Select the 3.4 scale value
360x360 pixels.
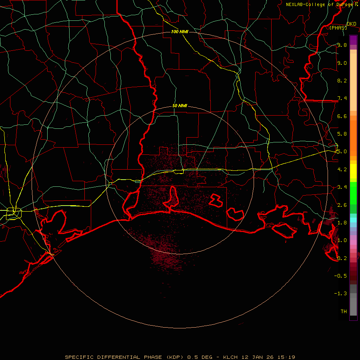[x=342, y=187]
